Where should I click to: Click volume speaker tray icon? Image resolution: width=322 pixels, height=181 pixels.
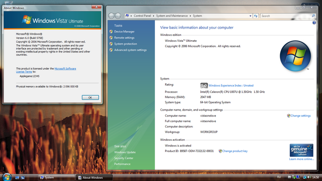pos(309,177)
